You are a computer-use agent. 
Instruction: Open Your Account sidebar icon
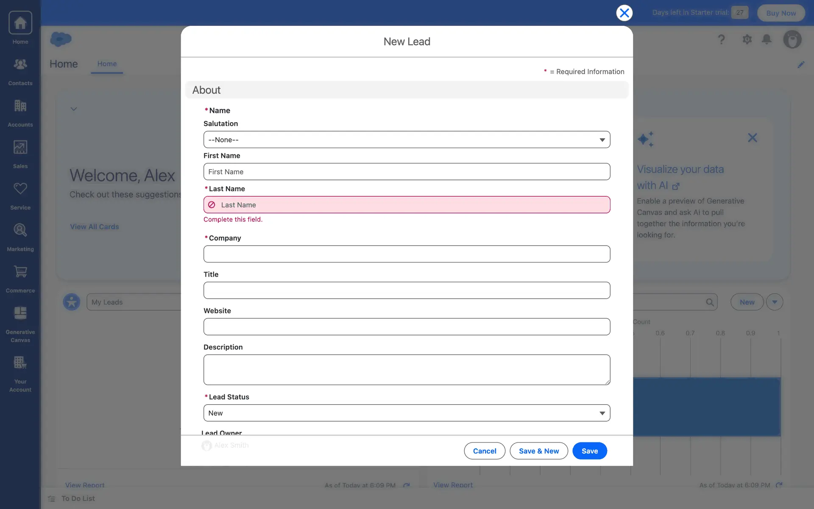click(x=20, y=374)
